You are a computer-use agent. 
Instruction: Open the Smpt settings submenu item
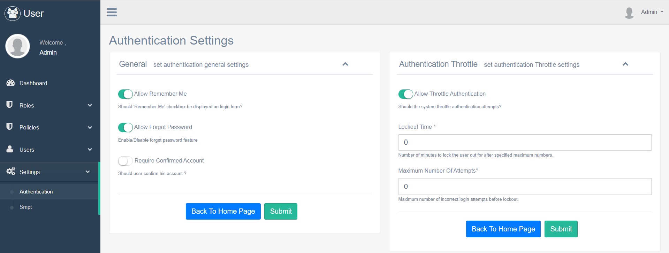pyautogui.click(x=25, y=207)
